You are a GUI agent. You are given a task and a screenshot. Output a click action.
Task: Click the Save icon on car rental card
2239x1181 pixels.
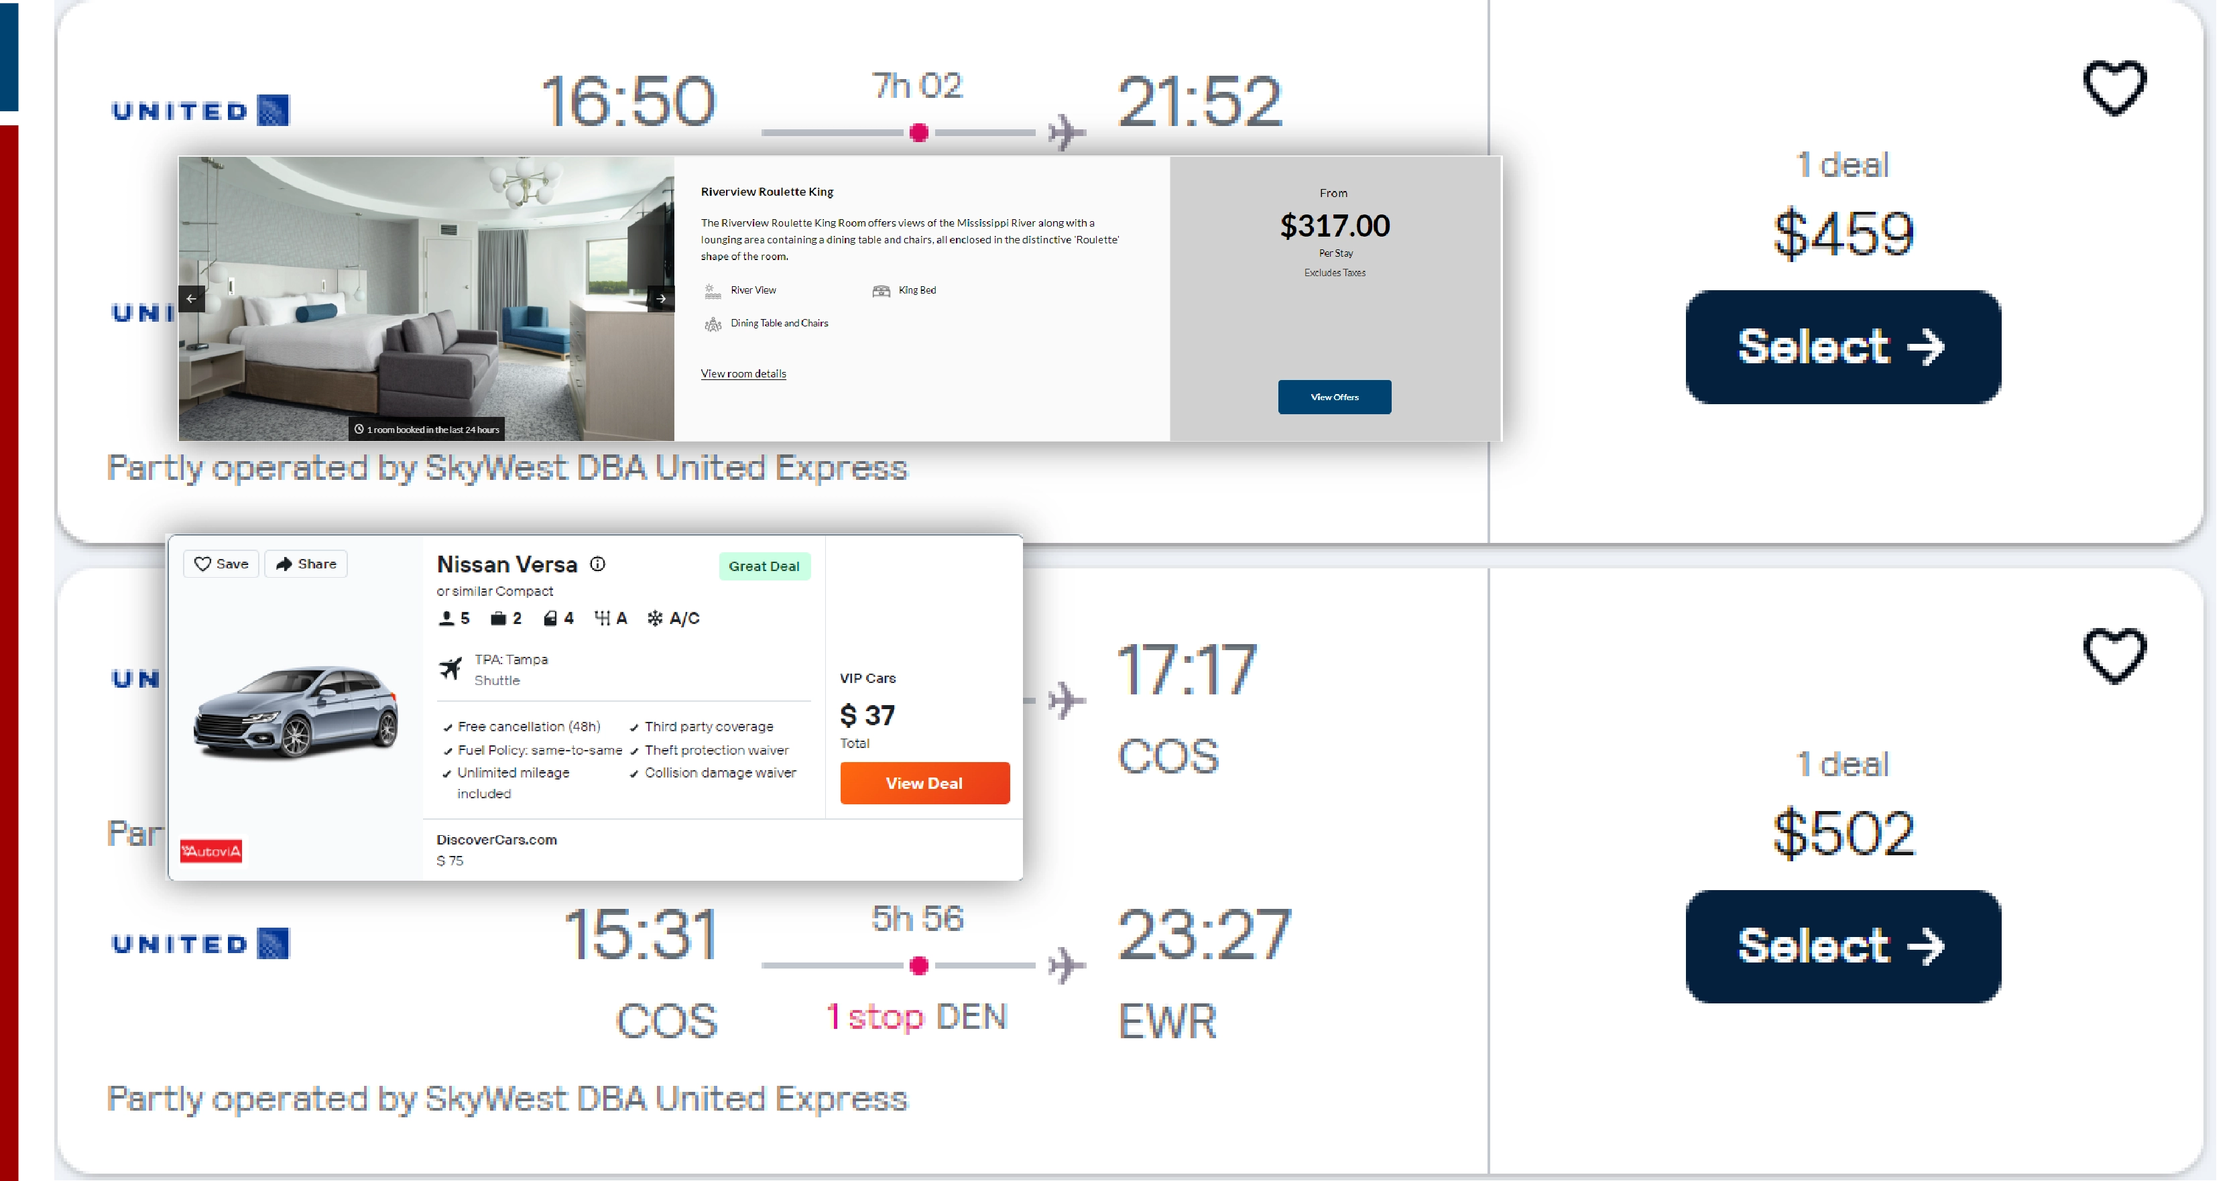(222, 564)
